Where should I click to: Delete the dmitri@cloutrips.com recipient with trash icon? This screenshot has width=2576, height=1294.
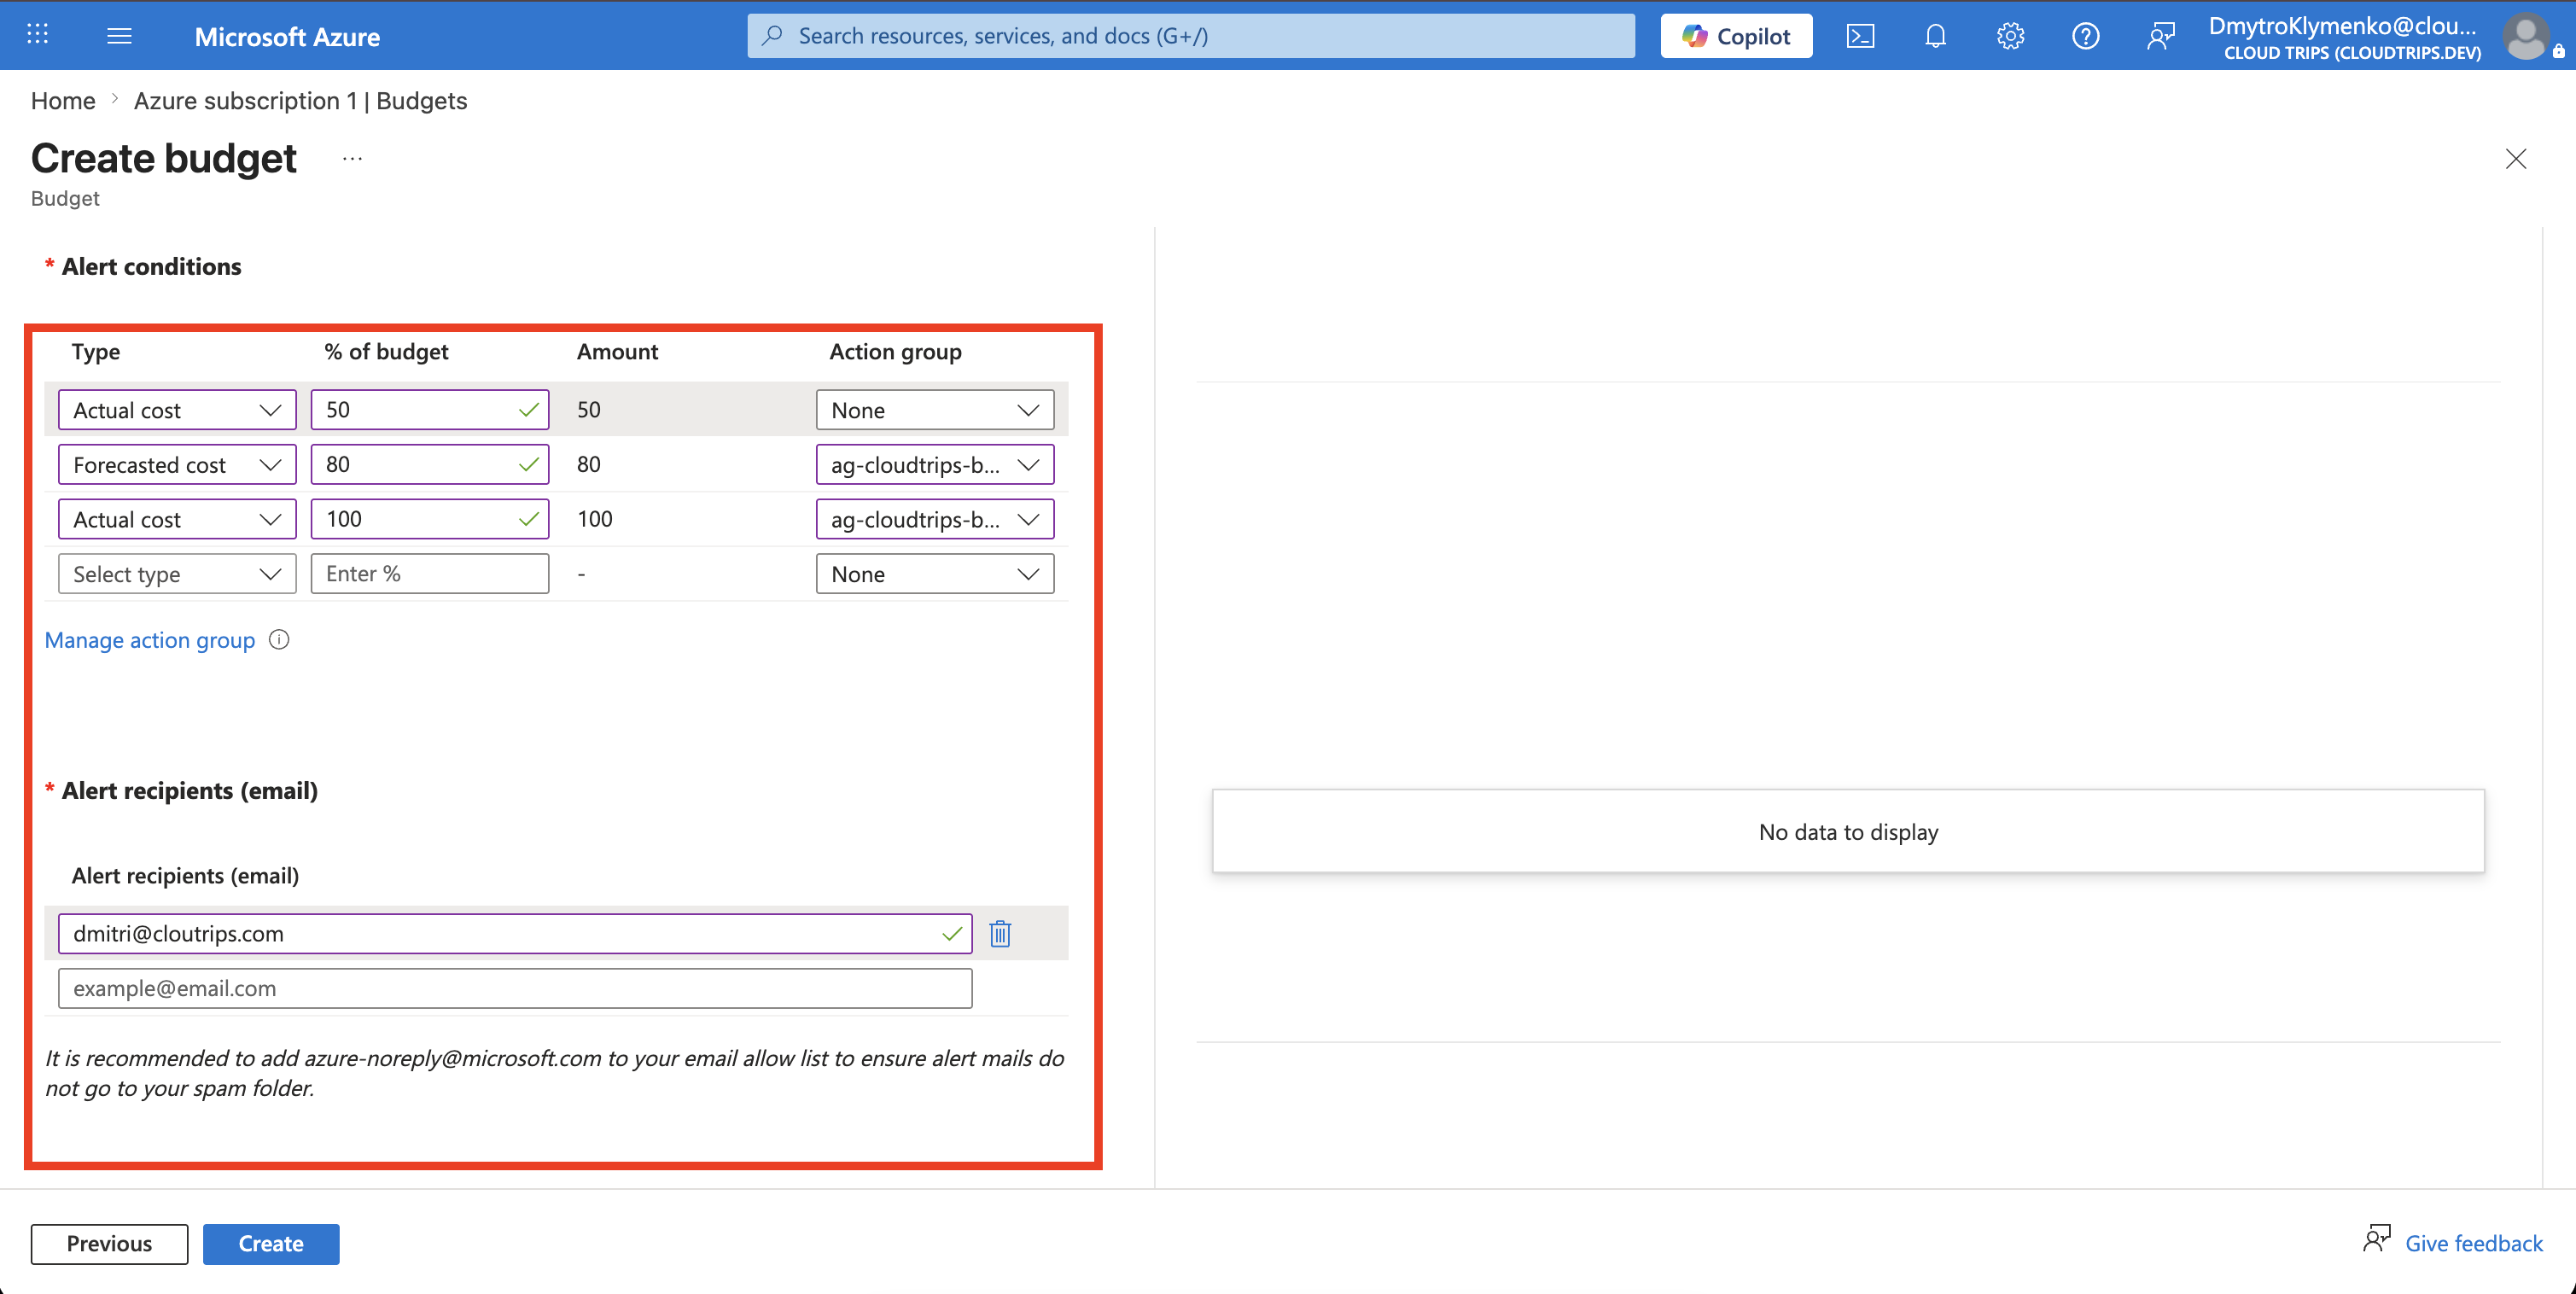pyautogui.click(x=1000, y=933)
